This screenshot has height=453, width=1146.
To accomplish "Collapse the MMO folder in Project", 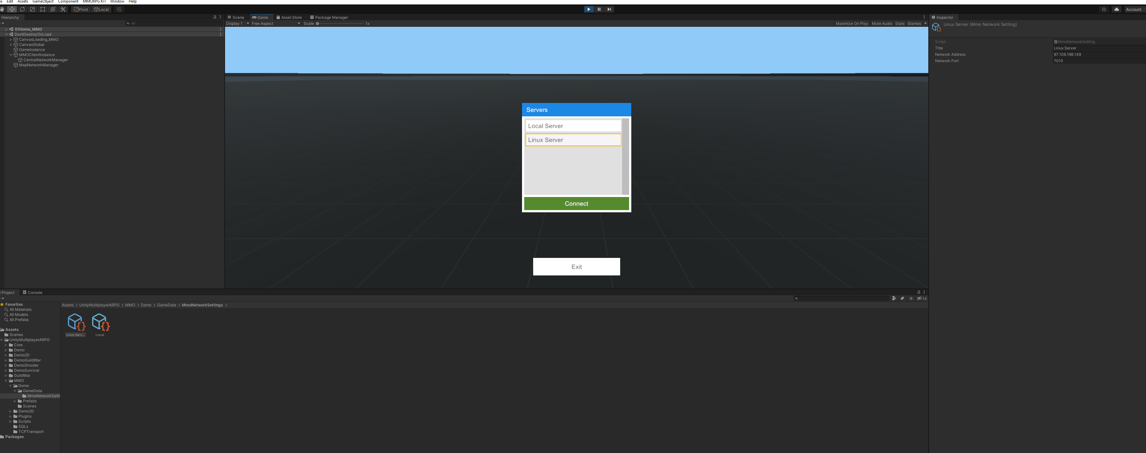I will coord(6,380).
